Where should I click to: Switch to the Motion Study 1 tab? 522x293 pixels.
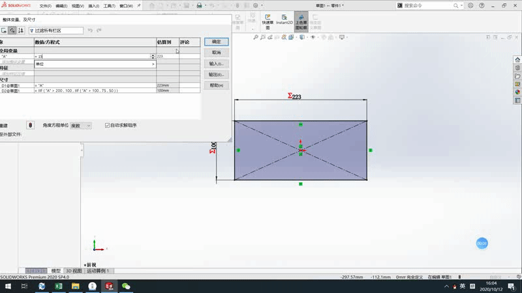point(99,271)
